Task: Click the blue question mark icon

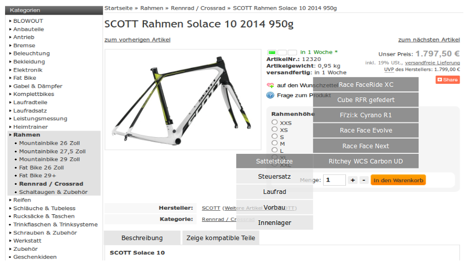Action: [270, 95]
